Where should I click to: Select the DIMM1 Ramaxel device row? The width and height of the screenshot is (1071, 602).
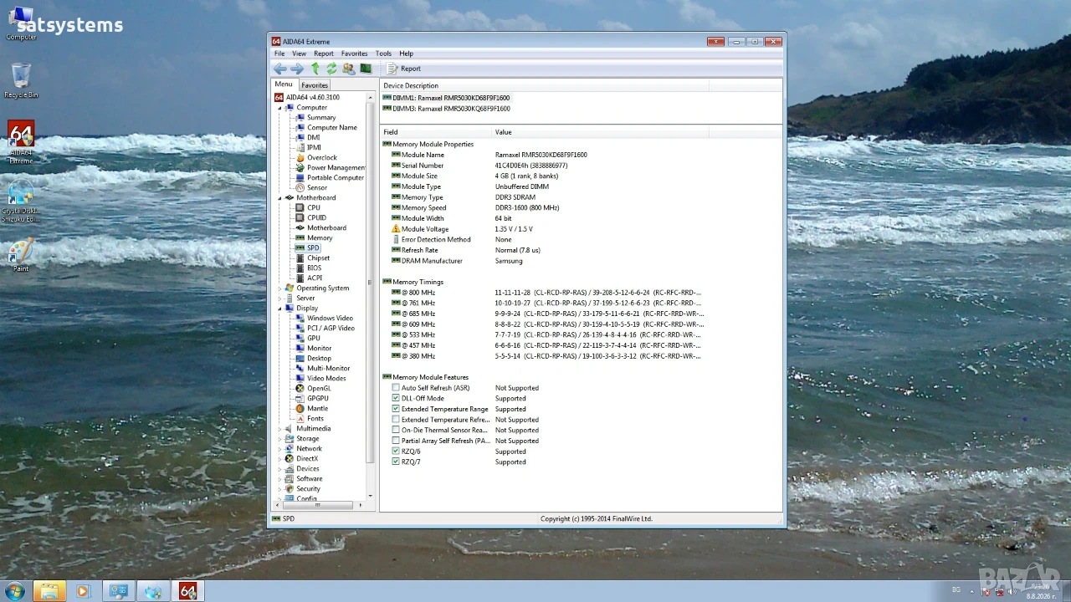(446, 98)
